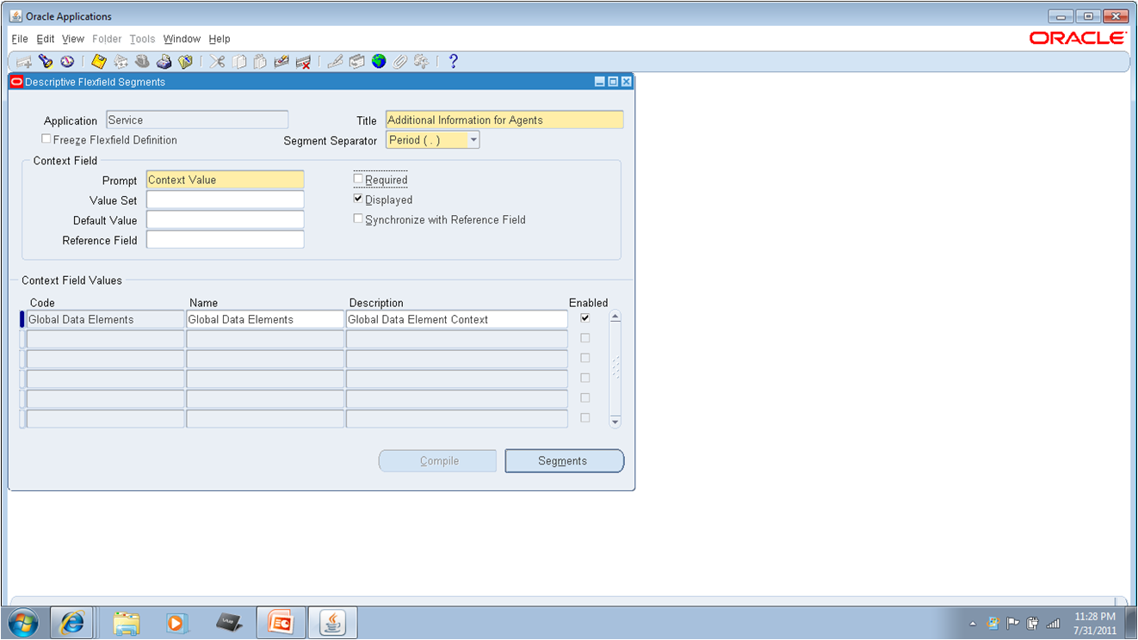Image resolution: width=1138 pixels, height=640 pixels.
Task: Click the Default Value input field
Action: pyautogui.click(x=226, y=219)
